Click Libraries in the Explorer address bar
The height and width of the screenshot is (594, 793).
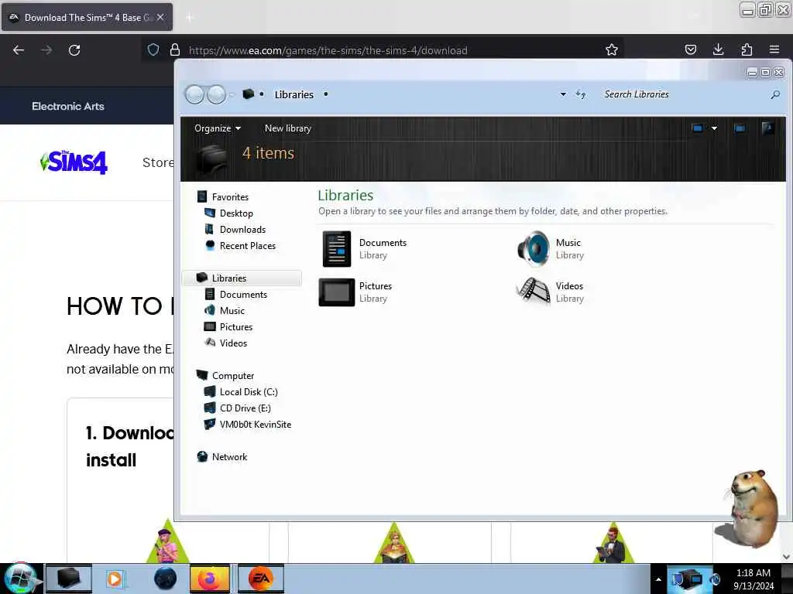(294, 94)
